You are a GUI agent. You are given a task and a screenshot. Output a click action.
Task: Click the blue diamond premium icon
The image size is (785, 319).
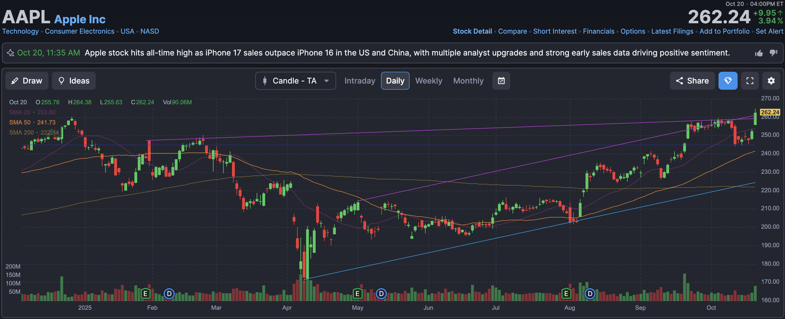[728, 81]
